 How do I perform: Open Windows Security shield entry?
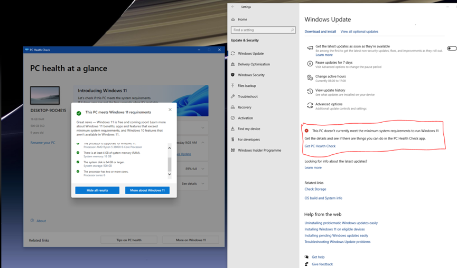tap(251, 75)
